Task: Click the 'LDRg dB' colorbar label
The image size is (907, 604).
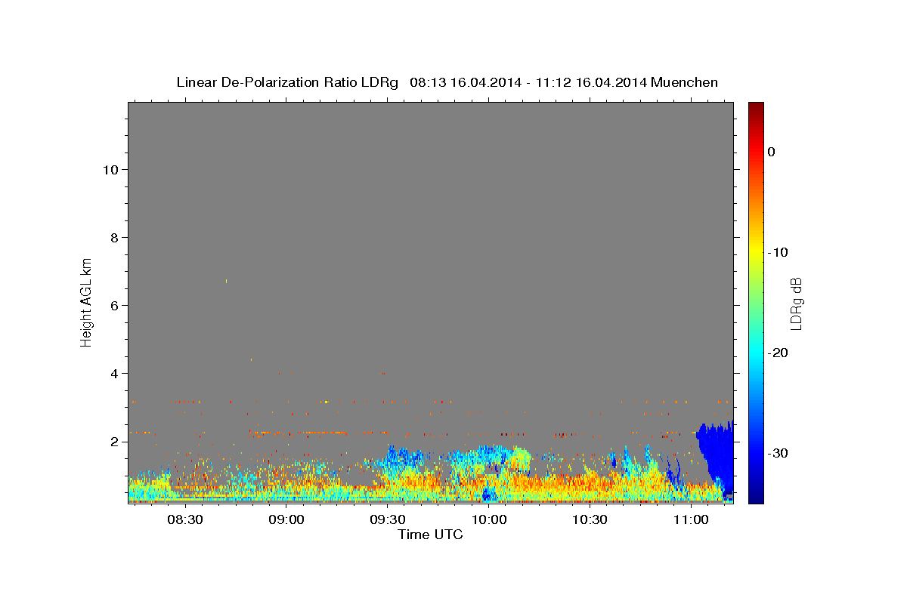Action: click(795, 304)
